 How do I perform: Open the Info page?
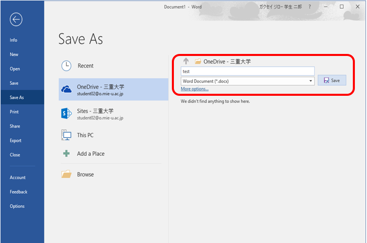pos(13,40)
